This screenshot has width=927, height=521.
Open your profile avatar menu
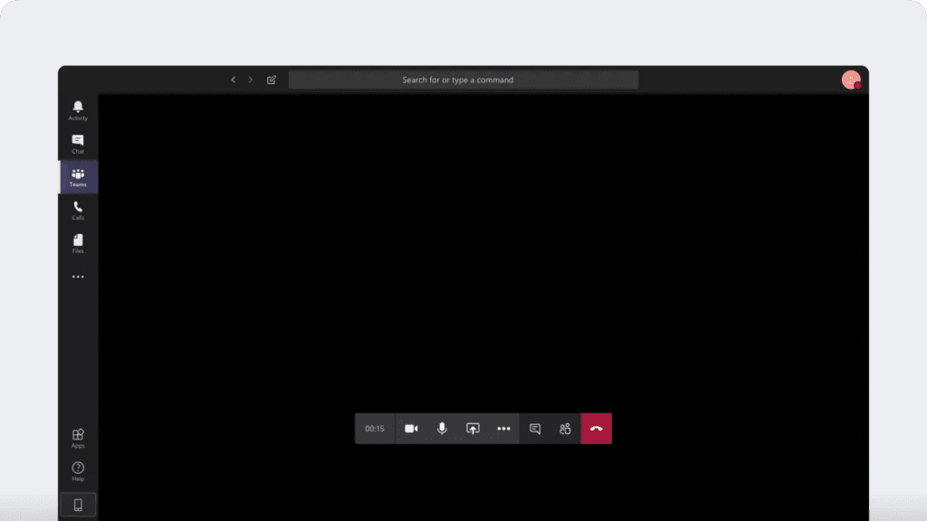851,80
